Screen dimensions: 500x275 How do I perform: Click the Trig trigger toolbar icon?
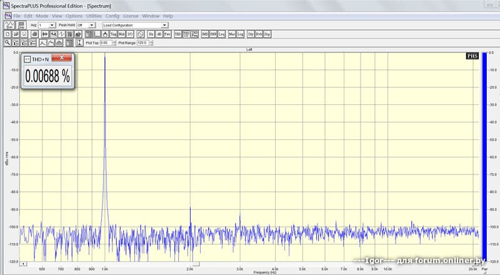click(113, 34)
